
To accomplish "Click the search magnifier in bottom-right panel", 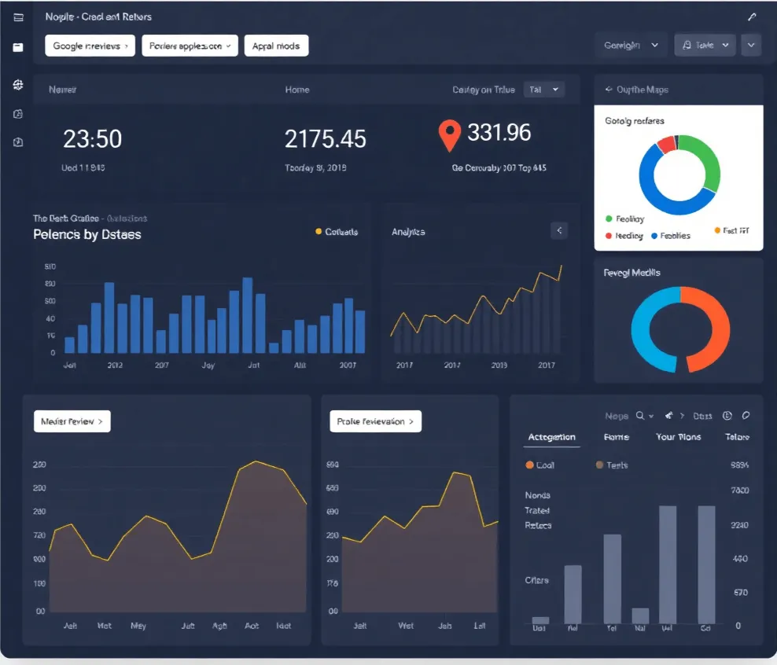I will pyautogui.click(x=640, y=416).
